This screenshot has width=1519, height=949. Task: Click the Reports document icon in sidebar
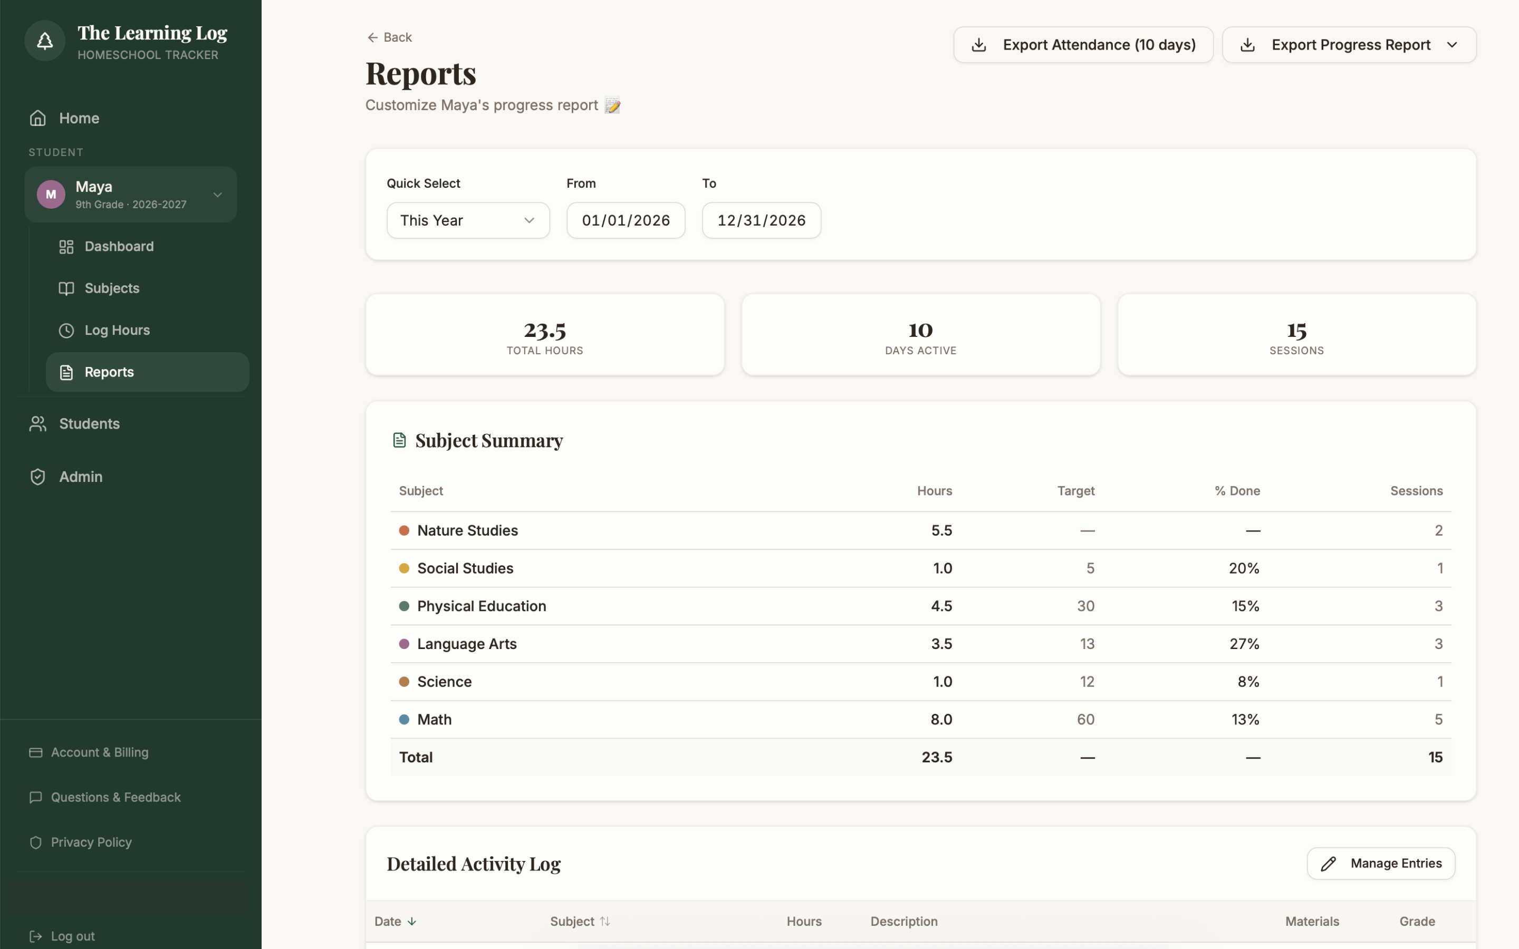point(66,372)
